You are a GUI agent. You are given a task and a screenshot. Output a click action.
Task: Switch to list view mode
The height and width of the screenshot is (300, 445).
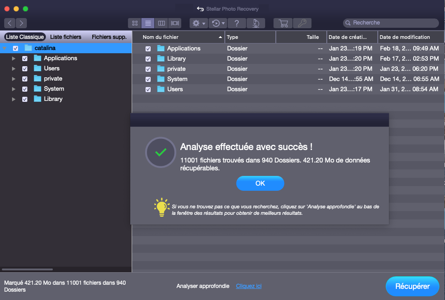coord(148,23)
